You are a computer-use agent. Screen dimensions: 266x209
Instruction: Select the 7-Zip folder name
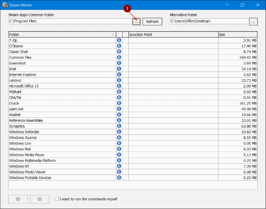13,40
